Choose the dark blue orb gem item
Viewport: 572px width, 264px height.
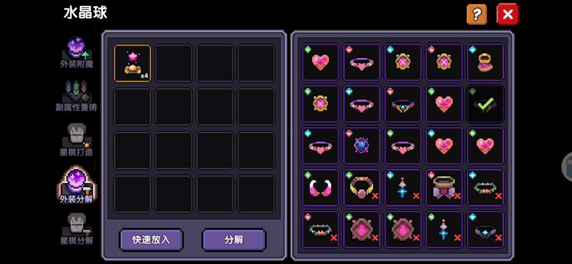[362, 146]
